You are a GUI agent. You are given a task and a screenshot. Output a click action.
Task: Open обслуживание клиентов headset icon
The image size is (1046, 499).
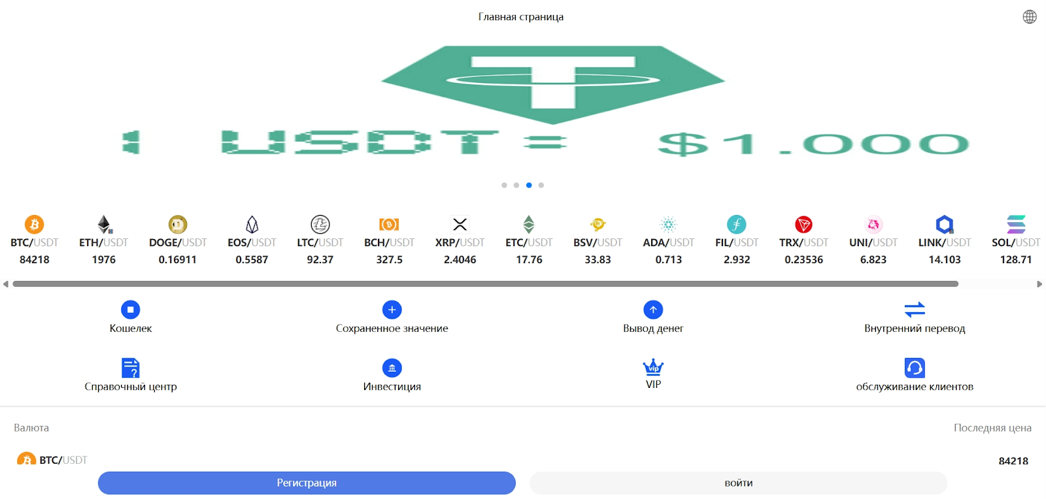(x=915, y=368)
